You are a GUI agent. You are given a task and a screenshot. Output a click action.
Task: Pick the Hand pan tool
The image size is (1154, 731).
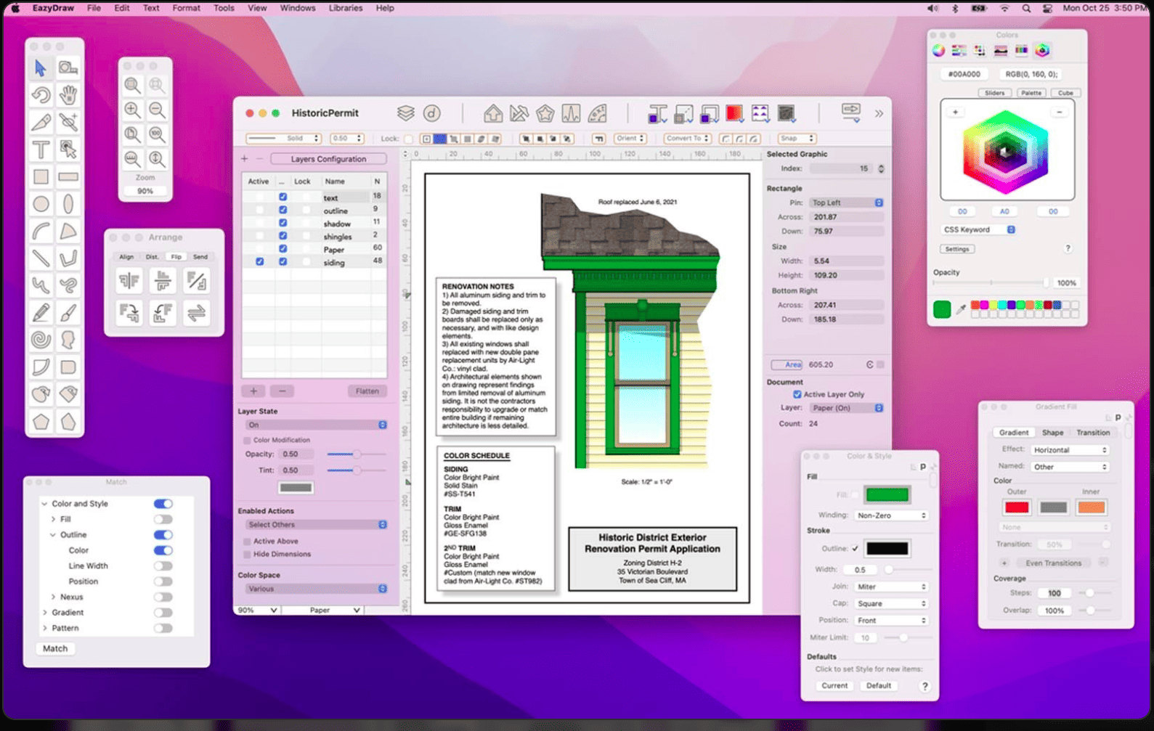click(x=68, y=95)
